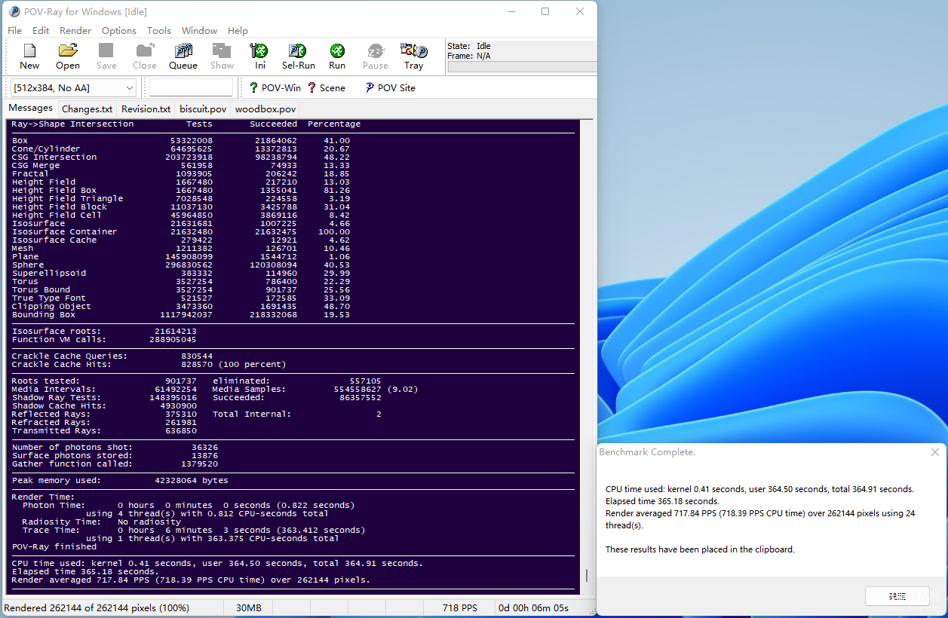Switch to the woodbox.pov tab
948x618 pixels.
265,109
